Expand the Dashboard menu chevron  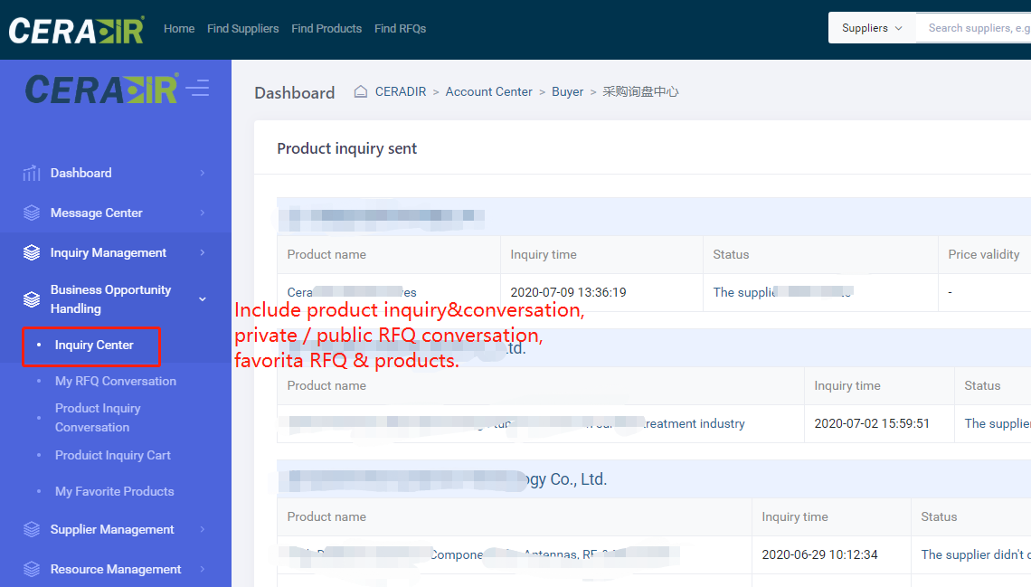tap(203, 173)
